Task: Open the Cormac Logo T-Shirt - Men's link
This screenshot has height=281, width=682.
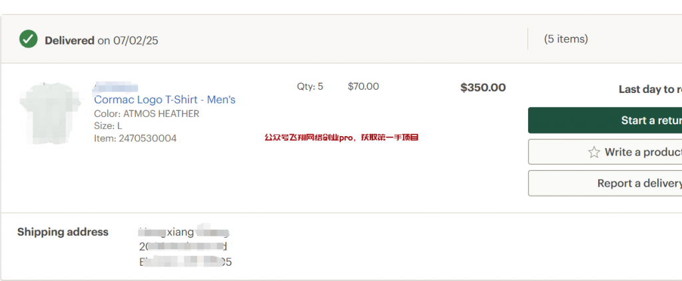Action: (165, 100)
